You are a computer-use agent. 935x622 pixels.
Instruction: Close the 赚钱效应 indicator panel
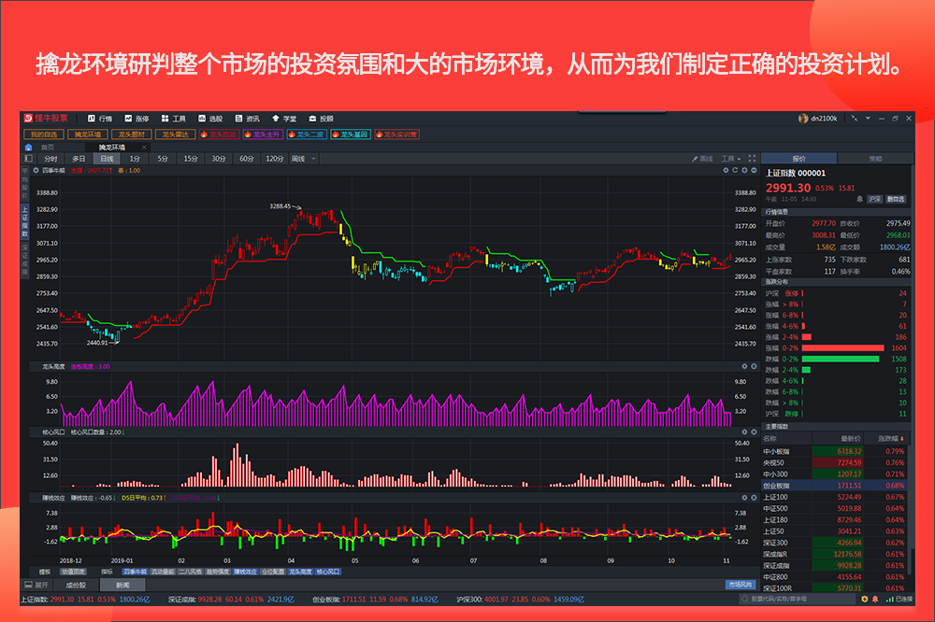(x=754, y=498)
